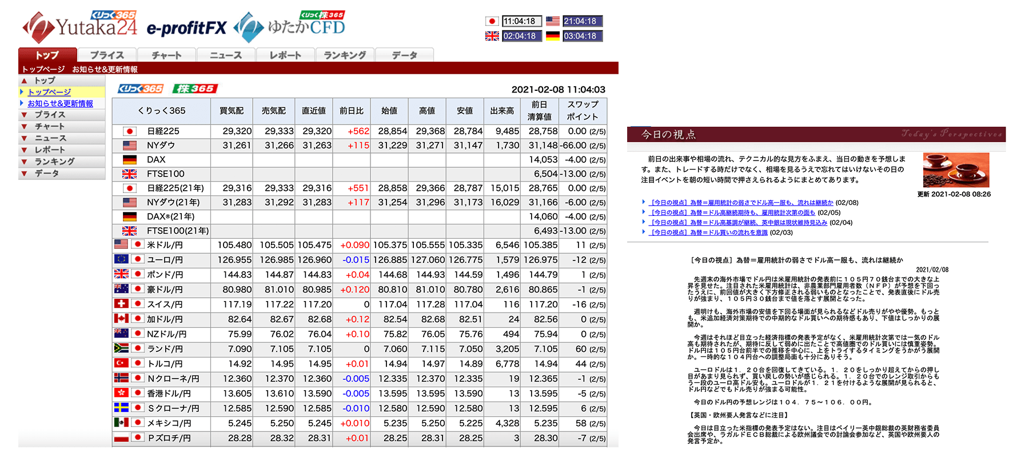
Task: Select the blue くりっく365 table badge
Action: [141, 89]
